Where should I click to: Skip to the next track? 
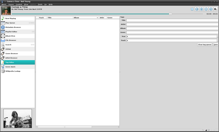pyautogui.click(x=211, y=9)
